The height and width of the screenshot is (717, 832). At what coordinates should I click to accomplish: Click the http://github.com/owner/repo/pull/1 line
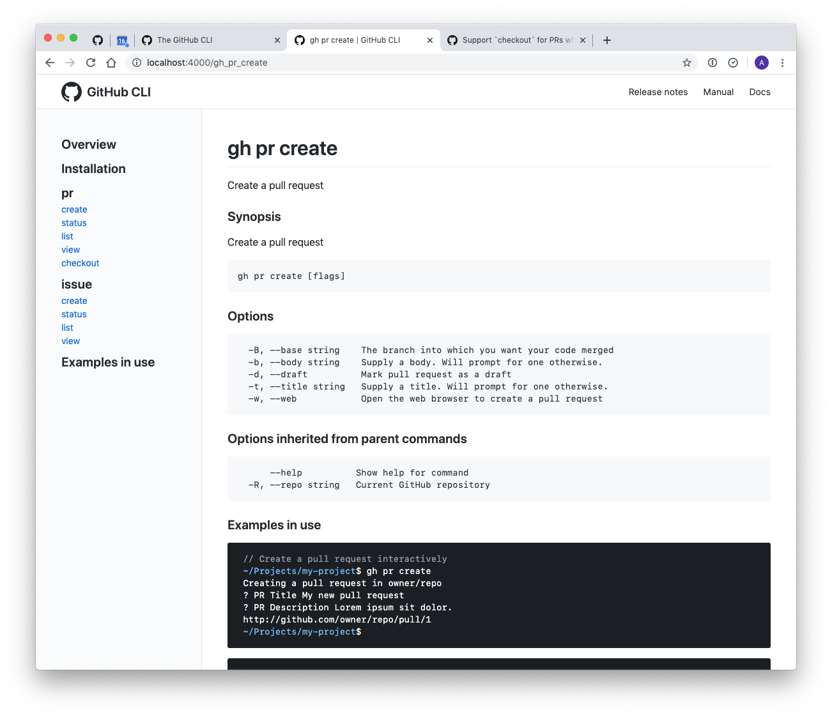point(337,619)
